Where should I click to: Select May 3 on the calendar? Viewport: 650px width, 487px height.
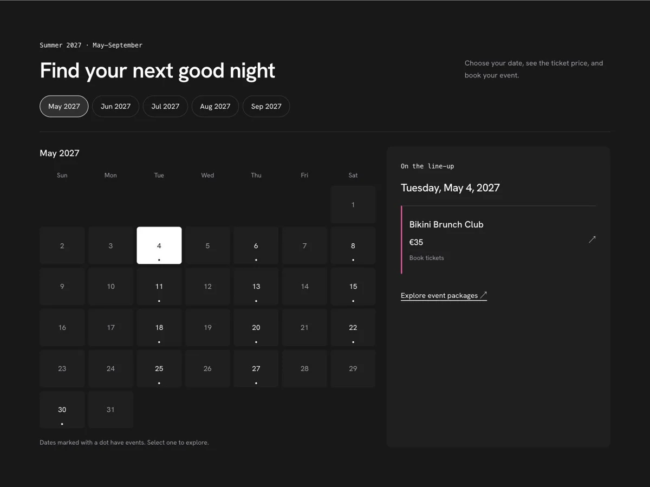(110, 245)
